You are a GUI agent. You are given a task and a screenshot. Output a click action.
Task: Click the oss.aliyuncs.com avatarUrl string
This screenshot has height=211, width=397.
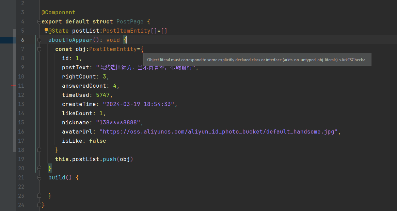click(x=218, y=131)
